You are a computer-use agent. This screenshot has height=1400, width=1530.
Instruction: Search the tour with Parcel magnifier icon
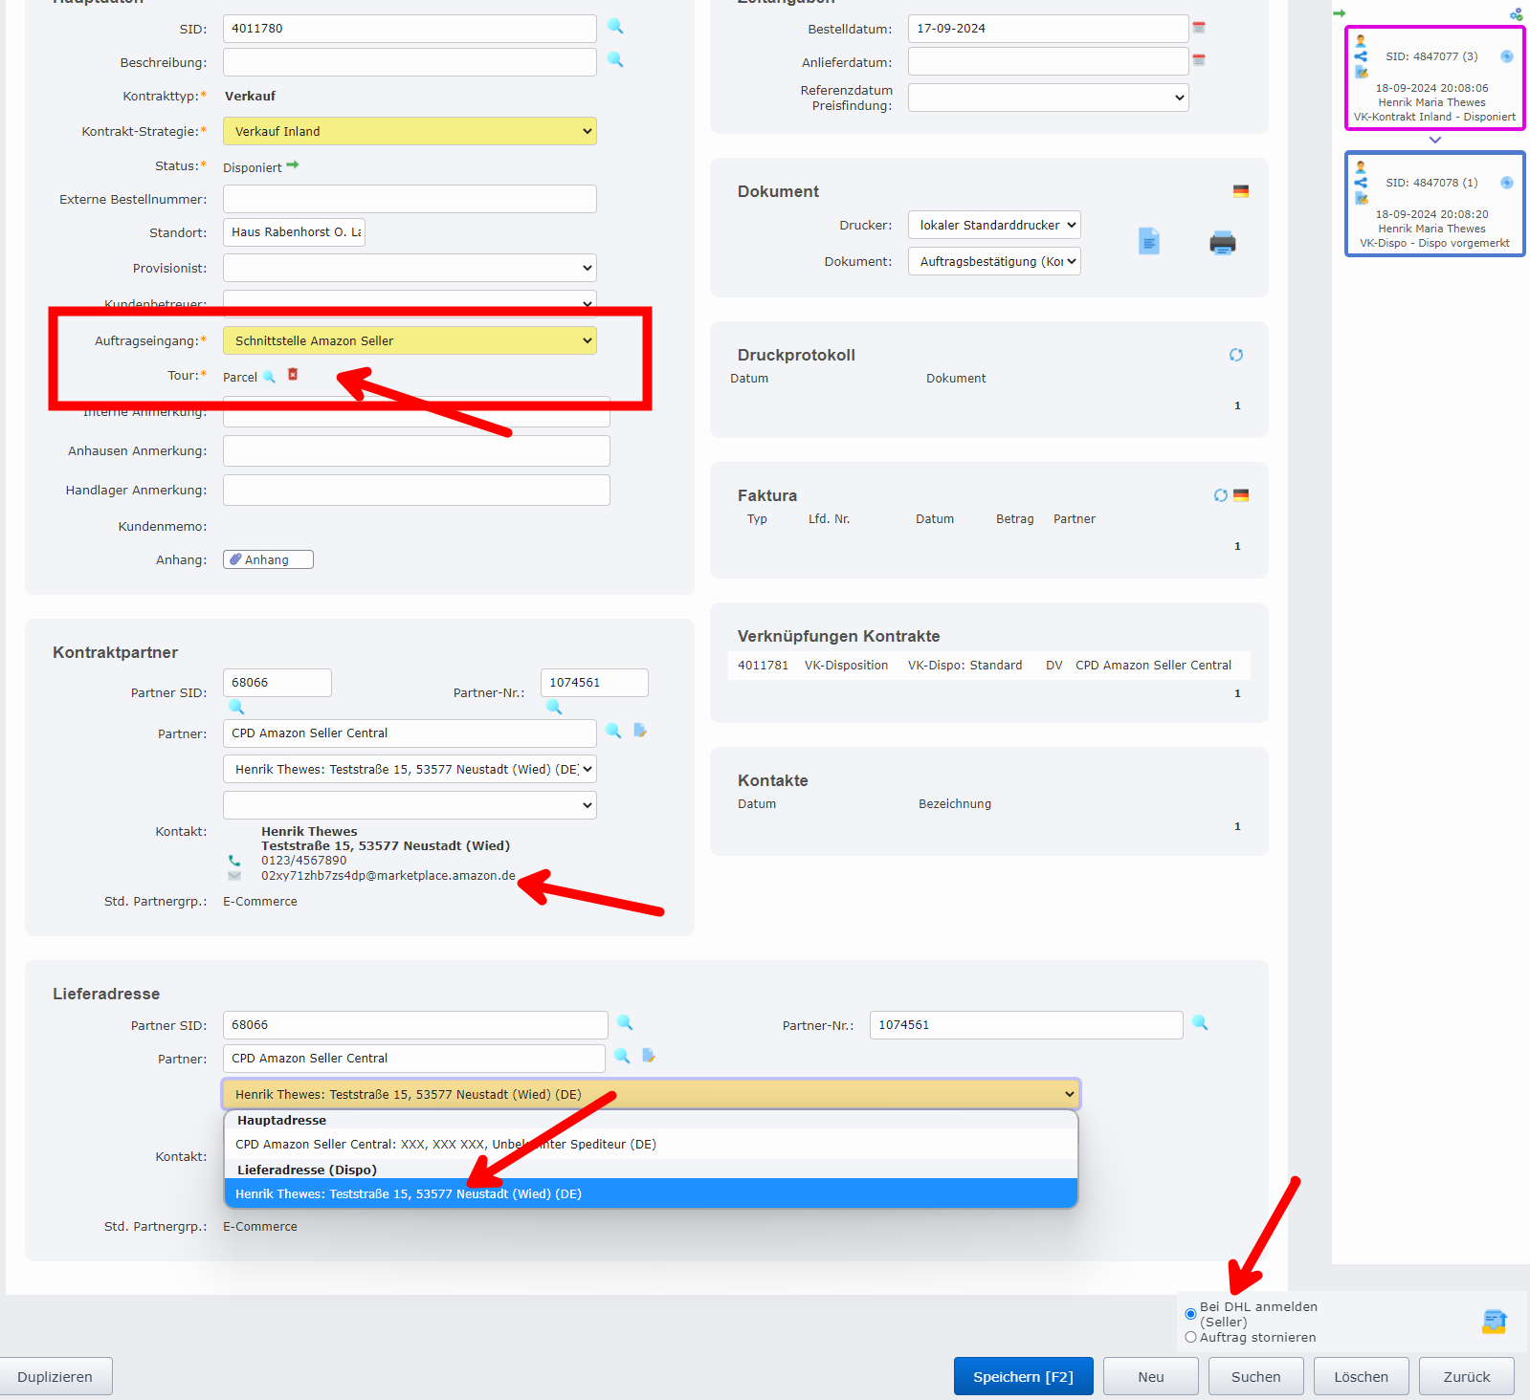(x=270, y=377)
